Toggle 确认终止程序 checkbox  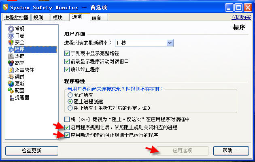(67, 69)
